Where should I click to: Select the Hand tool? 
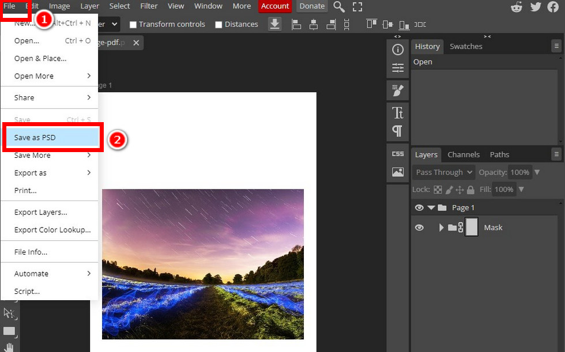pos(9,346)
